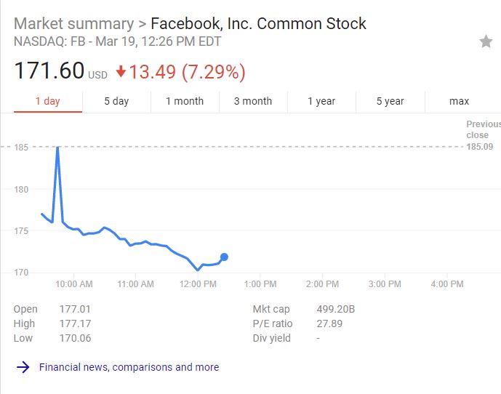Screen dimensions: 501x394
Task: Click the Mkt cap value 499.20B
Action: click(336, 310)
